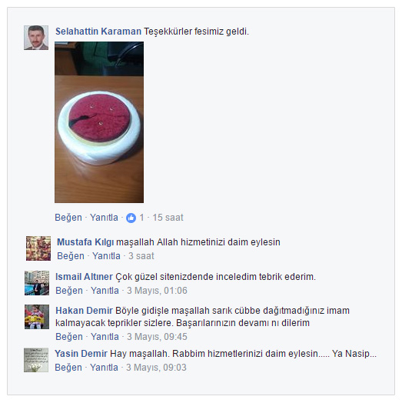Click Yanıtla under Ismail Altıner's comment
This screenshot has width=402, height=403.
click(x=105, y=291)
